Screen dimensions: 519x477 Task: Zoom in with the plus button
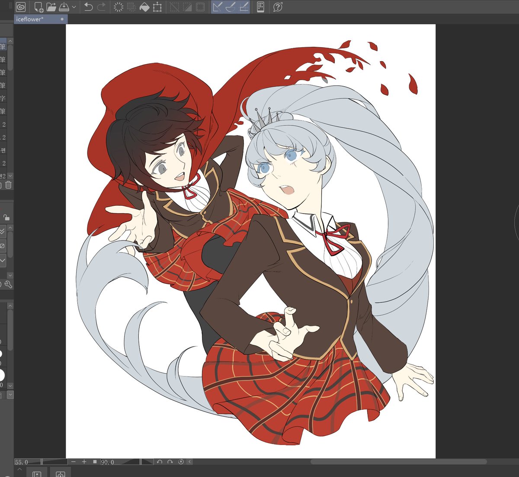84,462
